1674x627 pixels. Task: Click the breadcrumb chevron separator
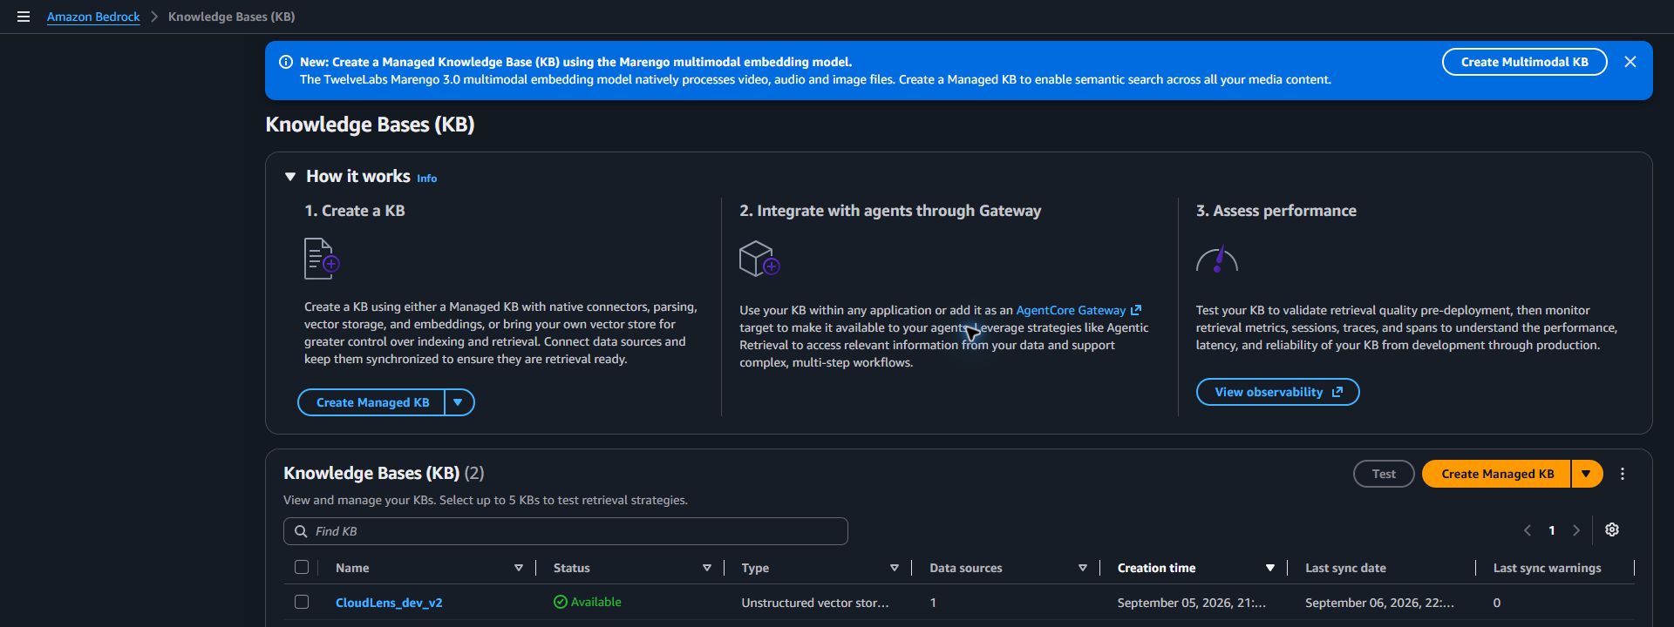pos(153,17)
